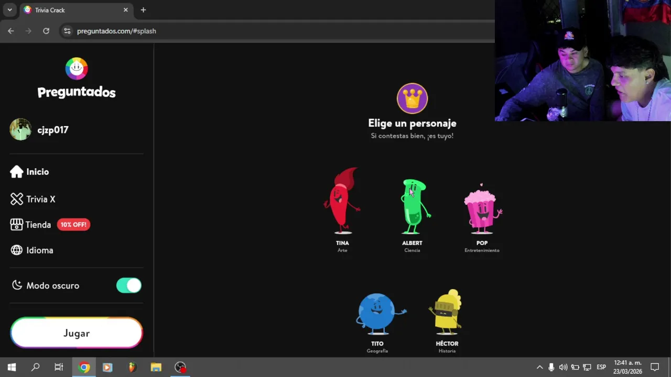The width and height of the screenshot is (671, 377).
Task: Open the Idioma language menu
Action: 32,250
